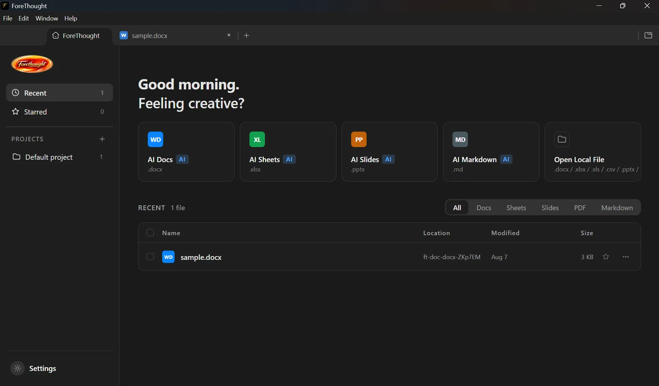The image size is (659, 386).
Task: Filter recent files by All
Action: pyautogui.click(x=457, y=208)
